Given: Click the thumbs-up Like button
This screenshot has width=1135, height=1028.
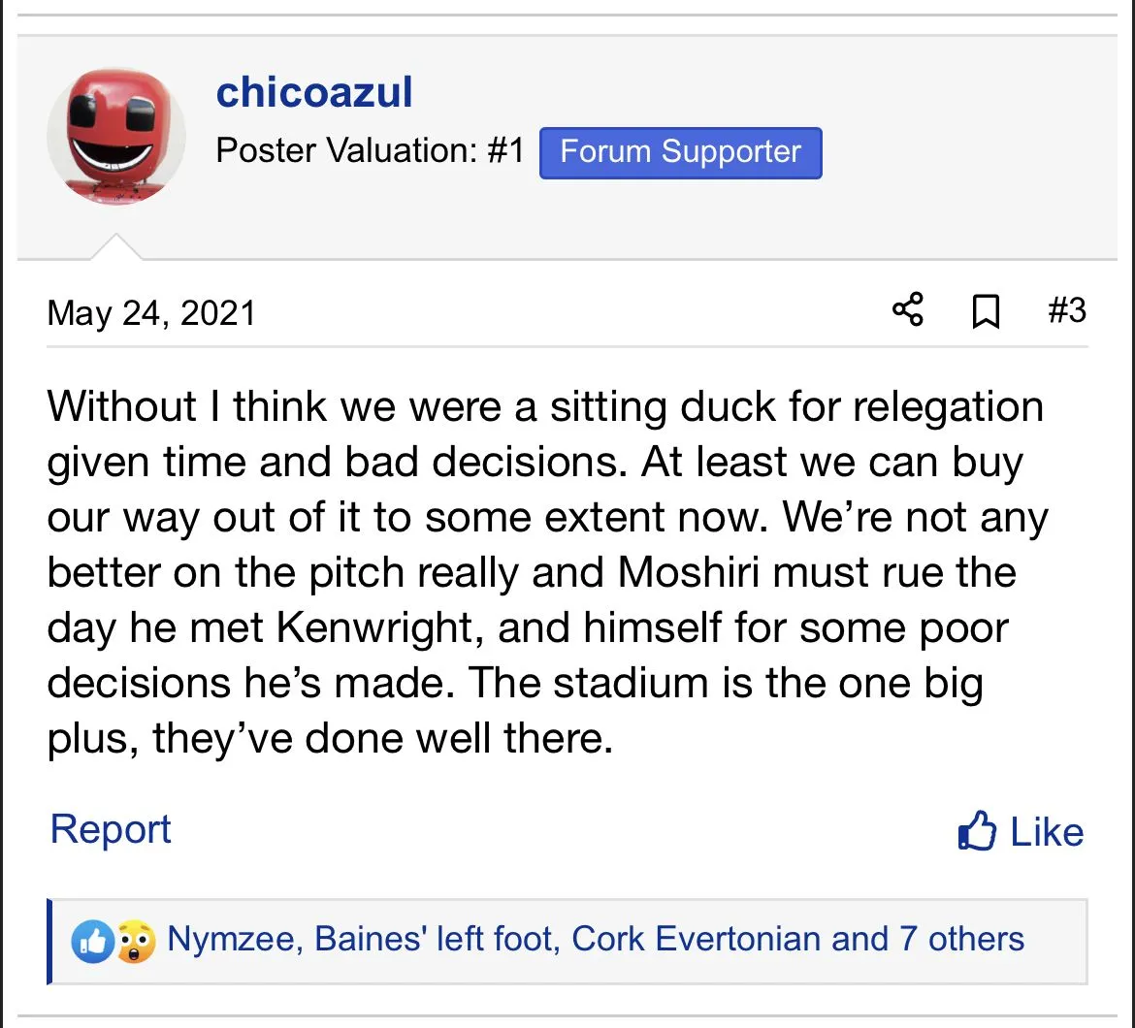Looking at the screenshot, I should click(1021, 832).
